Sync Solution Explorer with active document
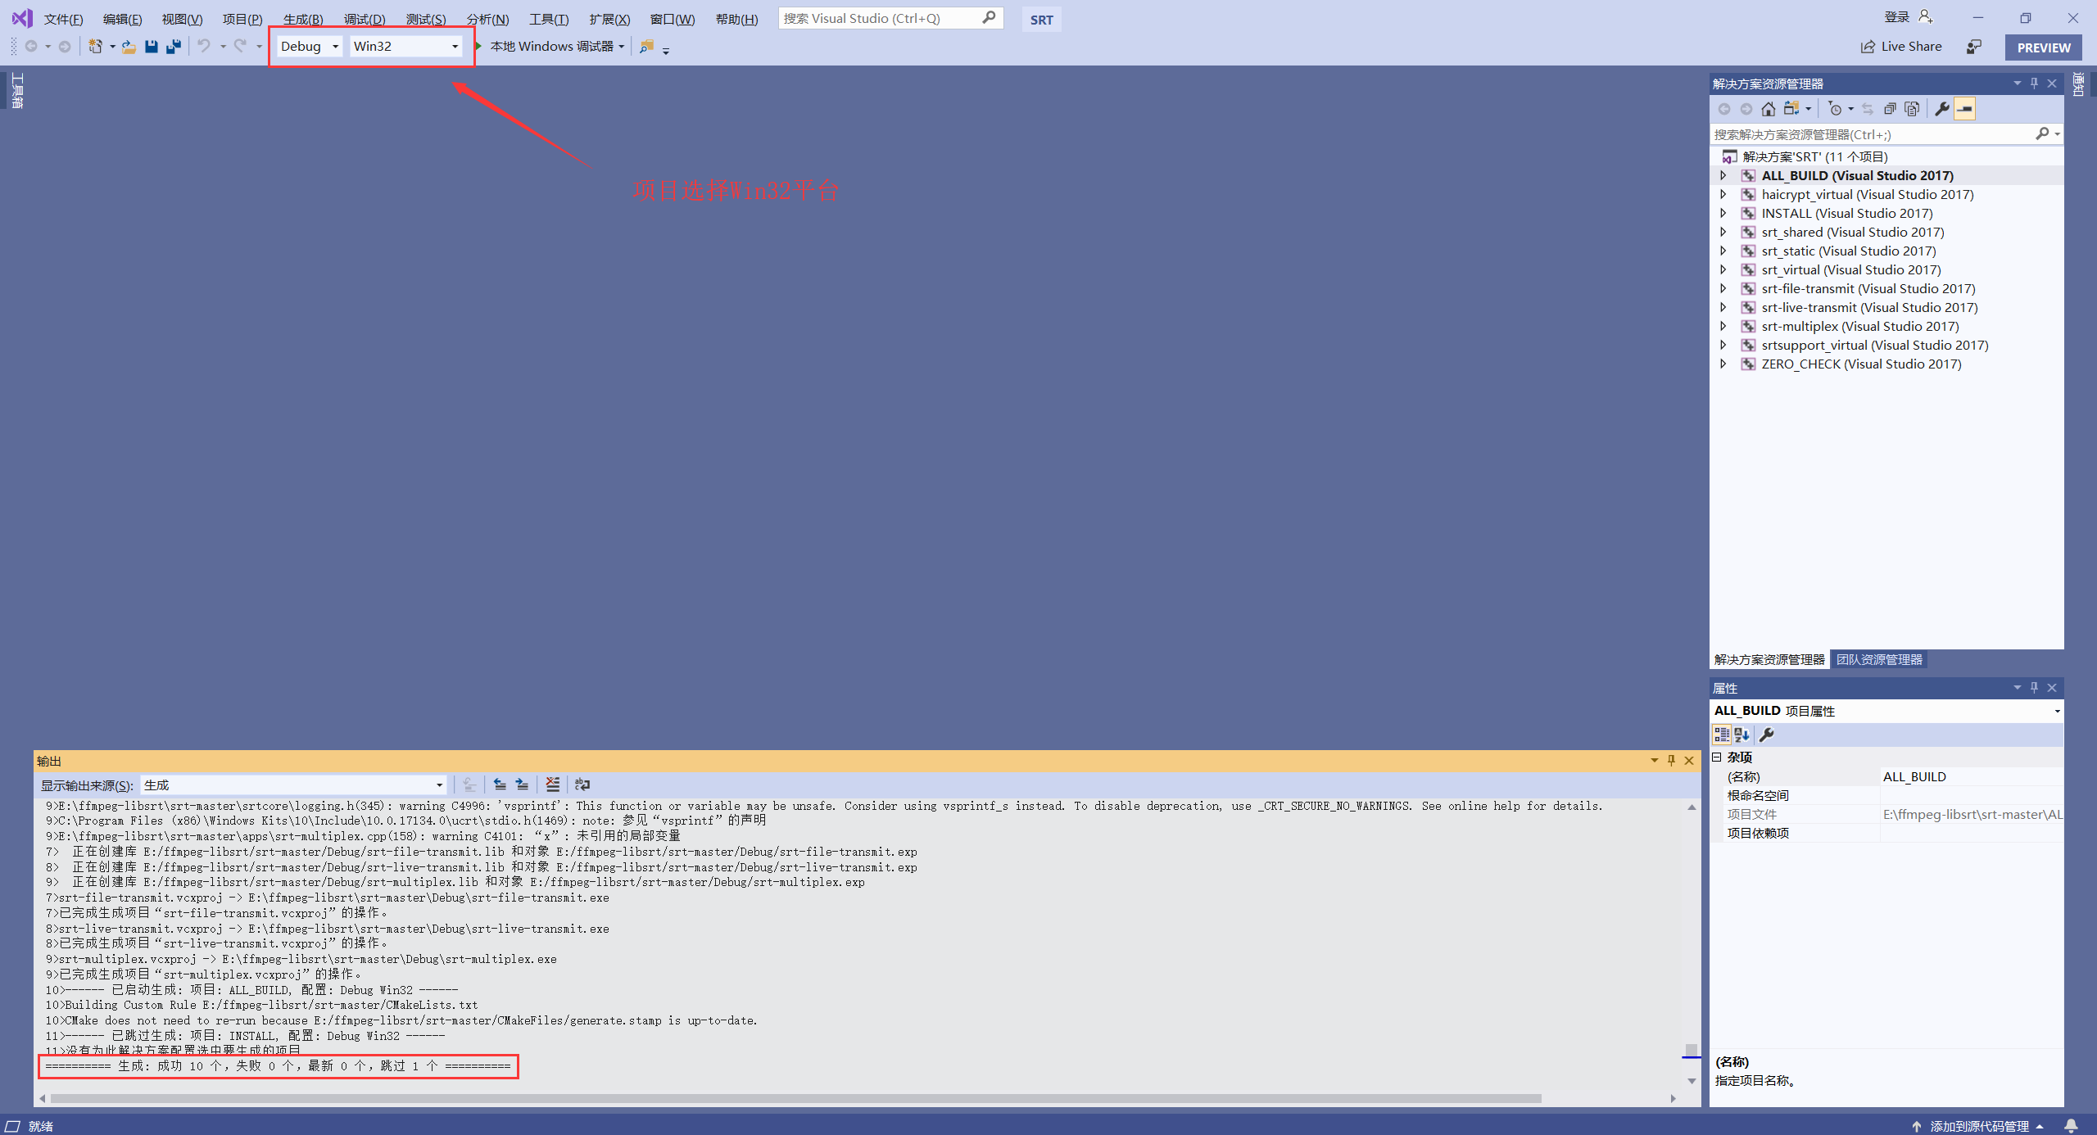Image resolution: width=2097 pixels, height=1135 pixels. point(1868,107)
